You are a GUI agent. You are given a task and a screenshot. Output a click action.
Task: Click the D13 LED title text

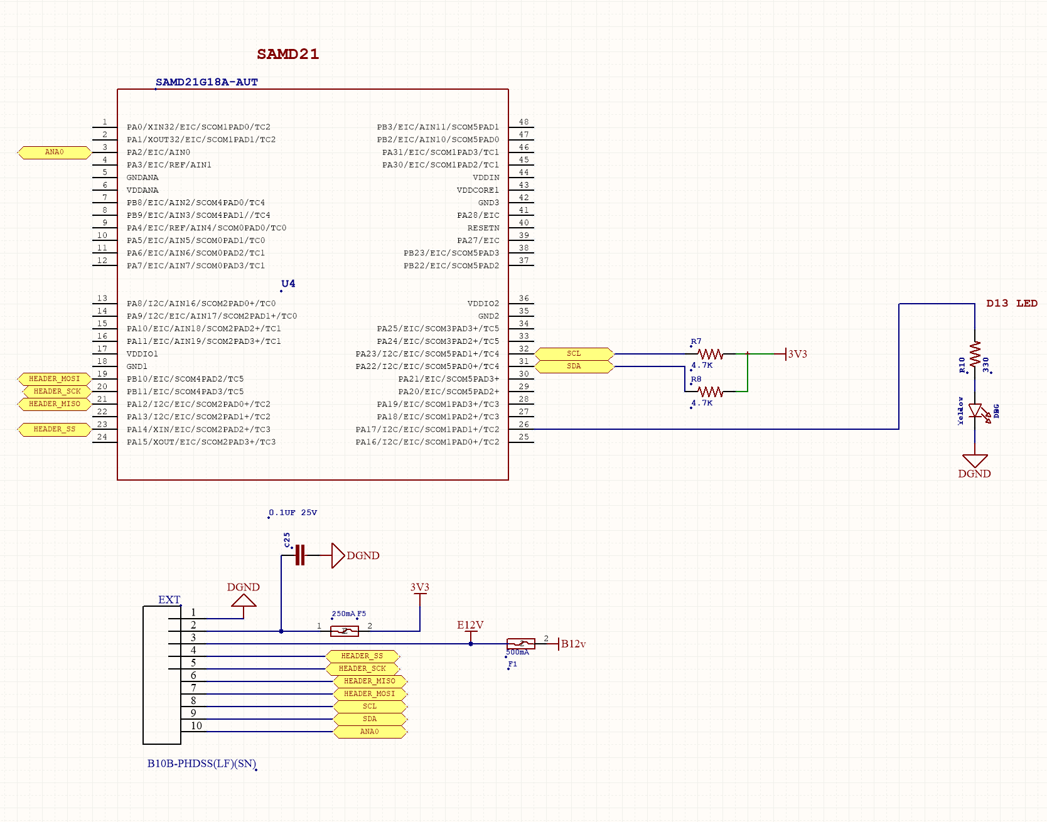[x=1012, y=304]
